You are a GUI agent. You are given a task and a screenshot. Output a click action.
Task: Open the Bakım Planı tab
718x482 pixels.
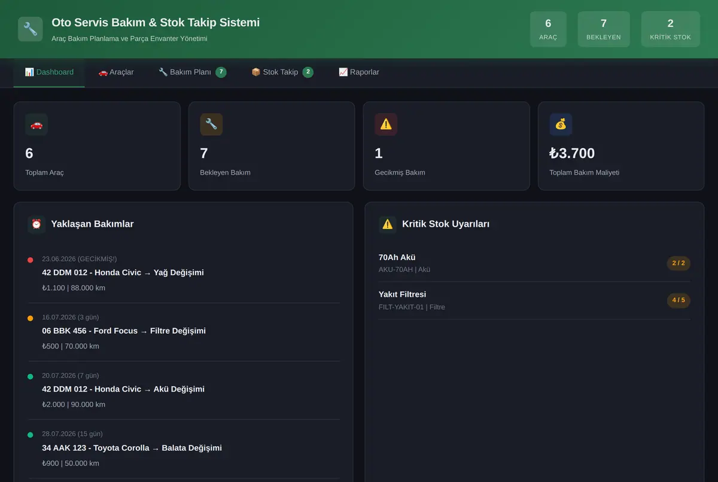(x=193, y=72)
